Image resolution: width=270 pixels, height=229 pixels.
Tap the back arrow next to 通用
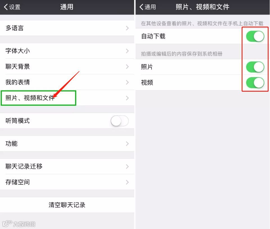(x=141, y=7)
